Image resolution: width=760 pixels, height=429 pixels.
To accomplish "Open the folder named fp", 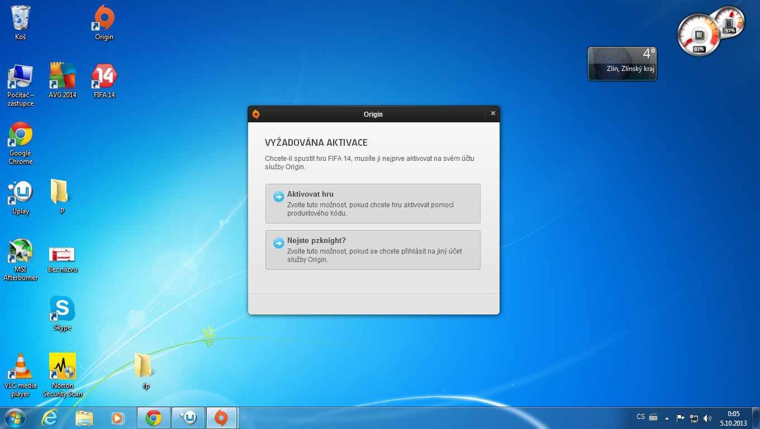I will [x=145, y=369].
